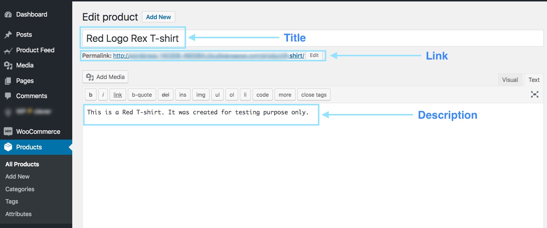Image resolution: width=547 pixels, height=228 pixels.
Task: Open All Products submenu item
Action: coord(22,164)
